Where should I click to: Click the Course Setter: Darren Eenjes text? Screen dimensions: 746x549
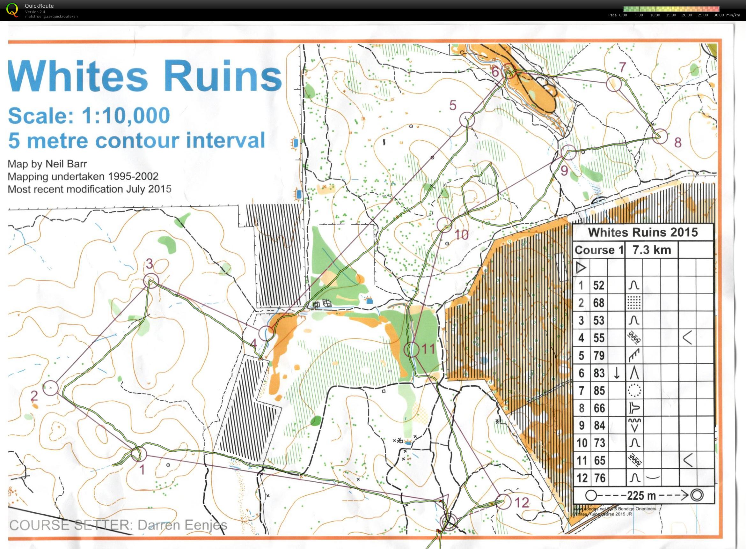[118, 525]
